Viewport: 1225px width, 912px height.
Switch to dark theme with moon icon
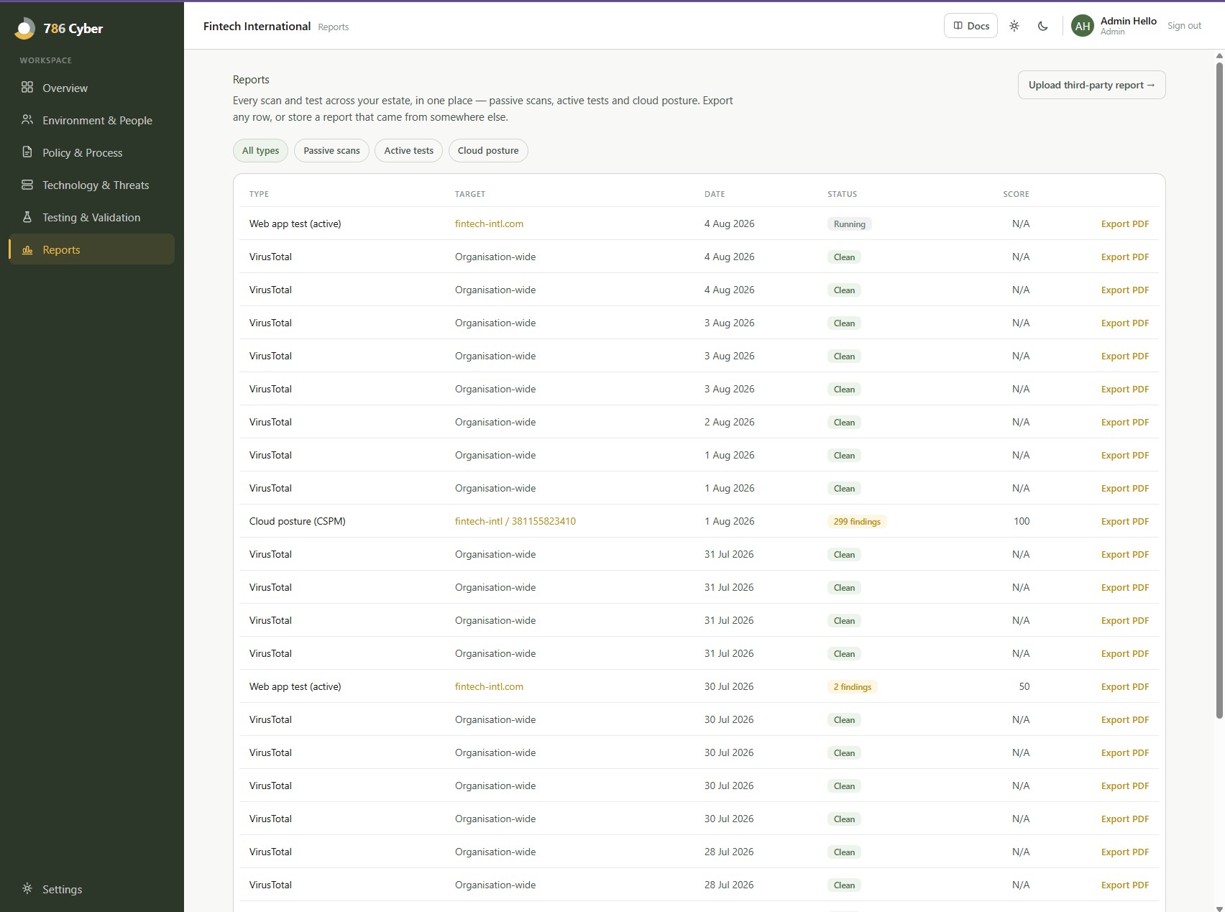[x=1043, y=26]
